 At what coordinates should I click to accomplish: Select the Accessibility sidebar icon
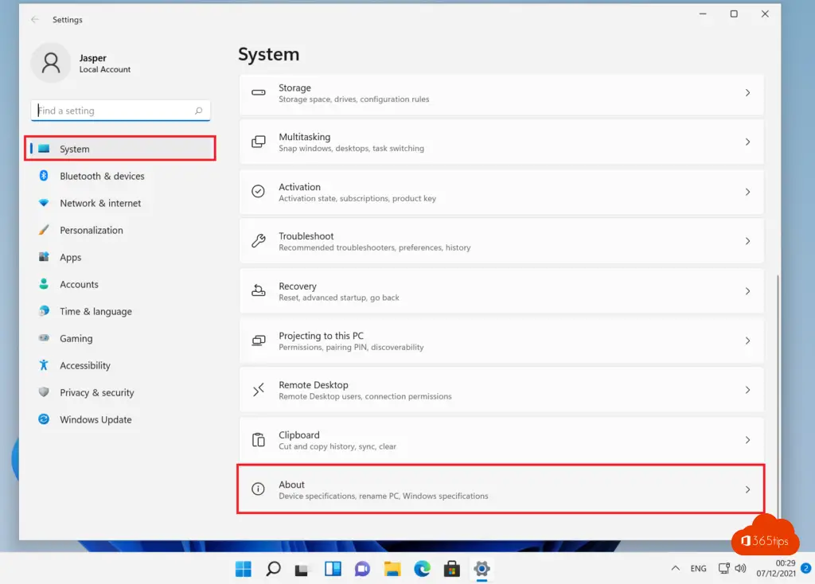click(x=44, y=365)
